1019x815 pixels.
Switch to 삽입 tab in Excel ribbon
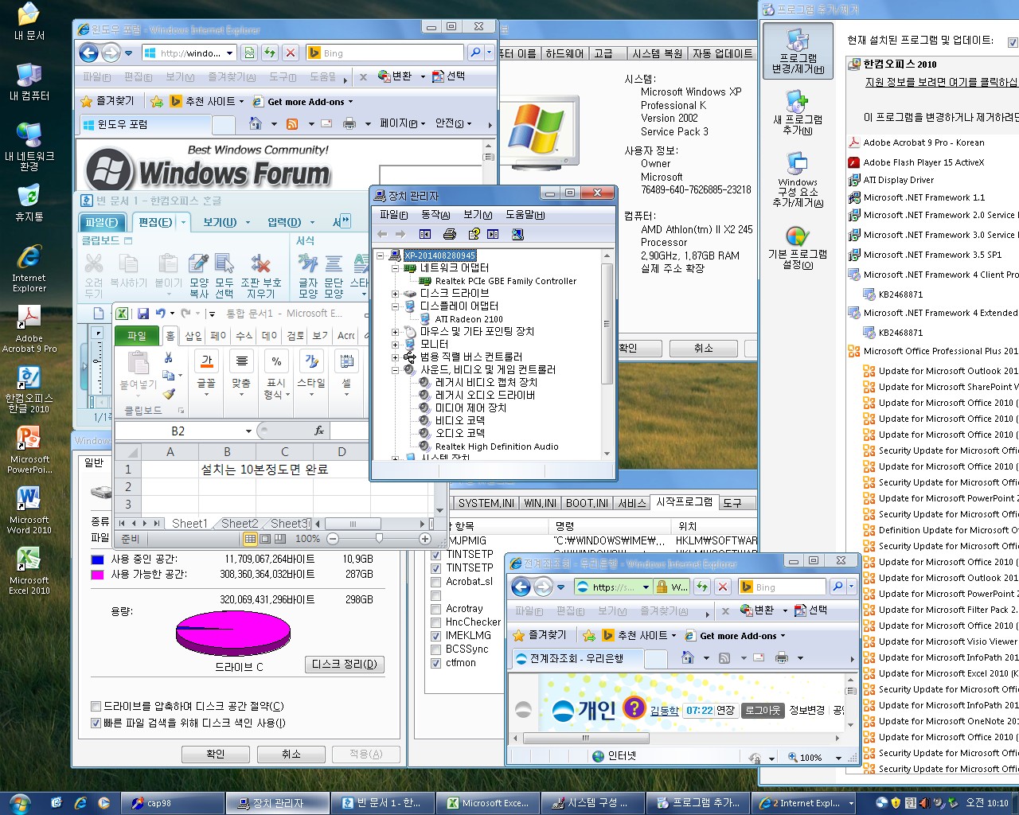coord(193,336)
